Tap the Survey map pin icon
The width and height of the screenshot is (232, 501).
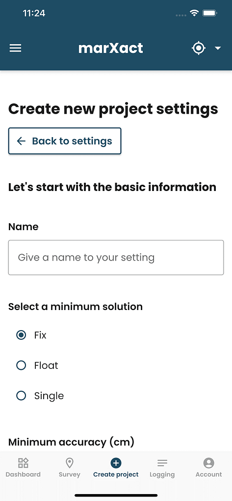[x=70, y=463]
